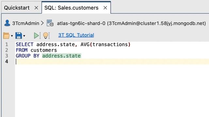Click the lightbulb explain query icon

pyautogui.click(x=46, y=35)
